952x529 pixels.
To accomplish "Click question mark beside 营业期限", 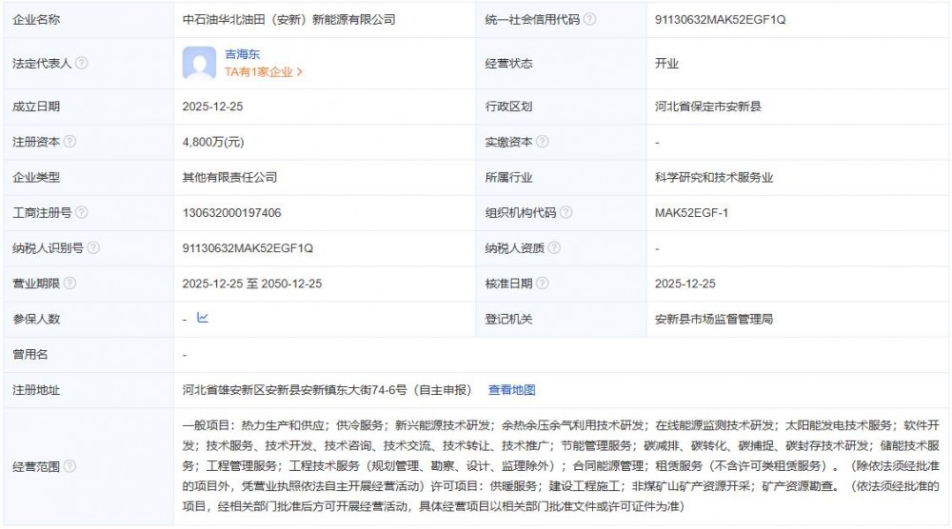I will pos(69,284).
